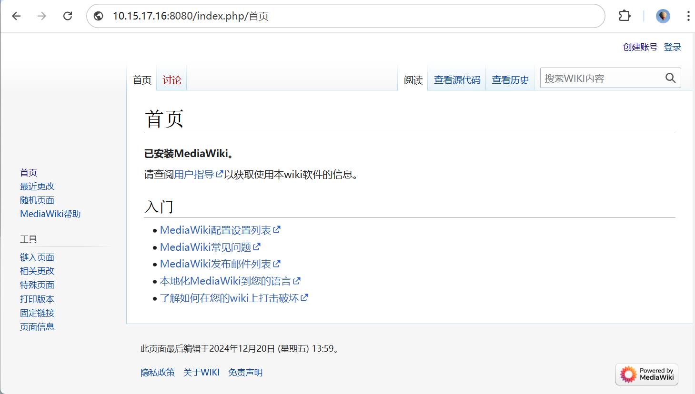The width and height of the screenshot is (695, 394).
Task: Reload the page with the refresh icon
Action: point(68,16)
